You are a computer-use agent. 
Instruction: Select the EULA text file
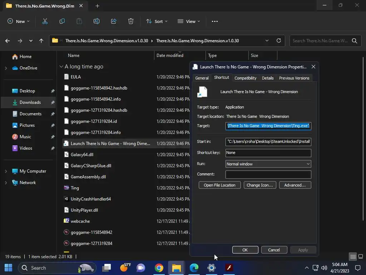[x=76, y=77]
